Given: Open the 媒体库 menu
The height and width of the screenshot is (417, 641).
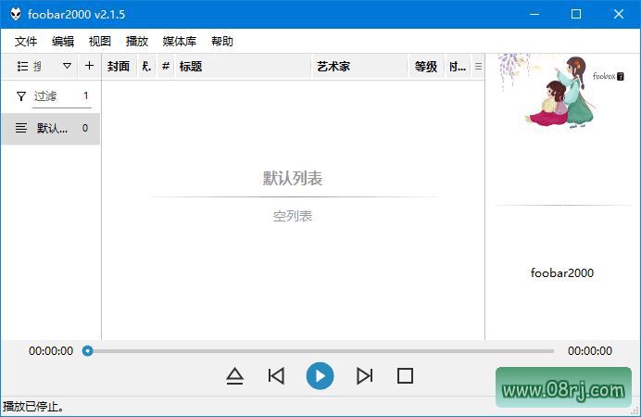Looking at the screenshot, I should (x=179, y=42).
